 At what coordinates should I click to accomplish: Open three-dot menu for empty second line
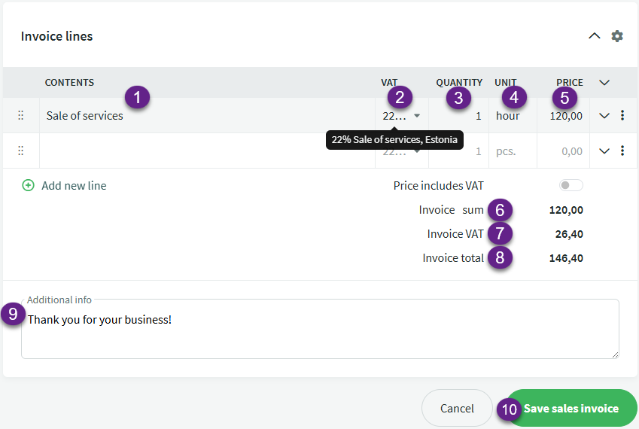(622, 151)
